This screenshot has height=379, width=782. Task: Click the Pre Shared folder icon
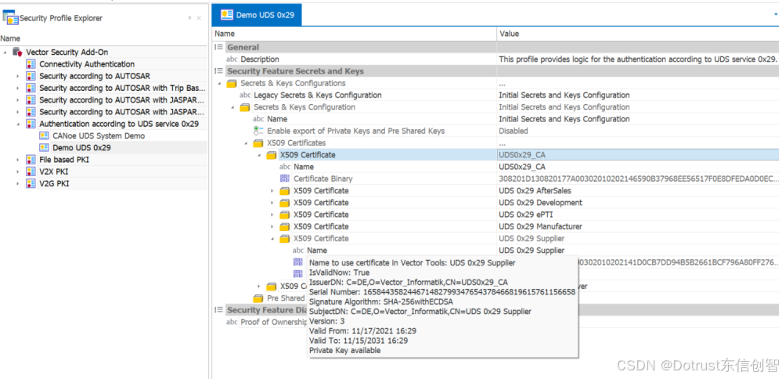pyautogui.click(x=258, y=298)
